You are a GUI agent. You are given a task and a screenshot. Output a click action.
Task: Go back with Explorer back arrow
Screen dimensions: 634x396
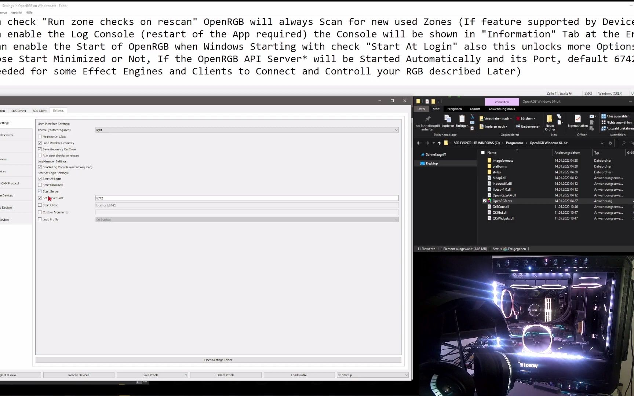[419, 143]
